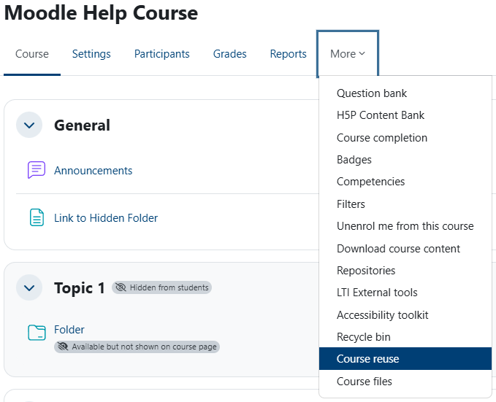Collapse the Topic 1 section chevron
496x402 pixels.
coord(29,287)
